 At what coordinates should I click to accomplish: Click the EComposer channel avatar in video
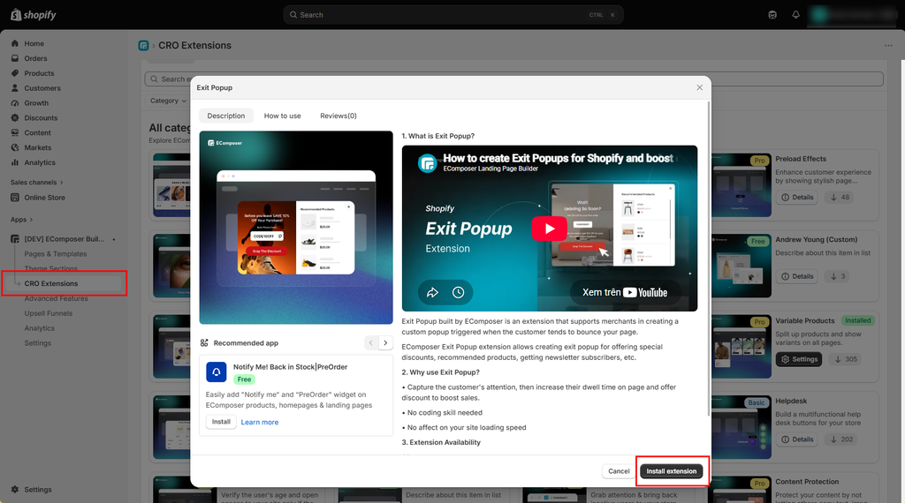428,163
